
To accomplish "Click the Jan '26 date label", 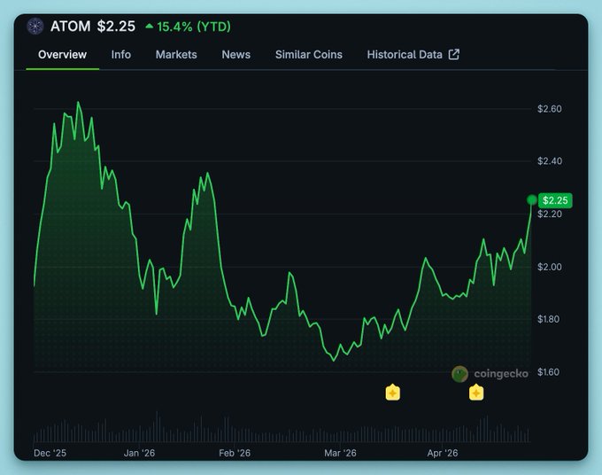I will click(x=139, y=453).
